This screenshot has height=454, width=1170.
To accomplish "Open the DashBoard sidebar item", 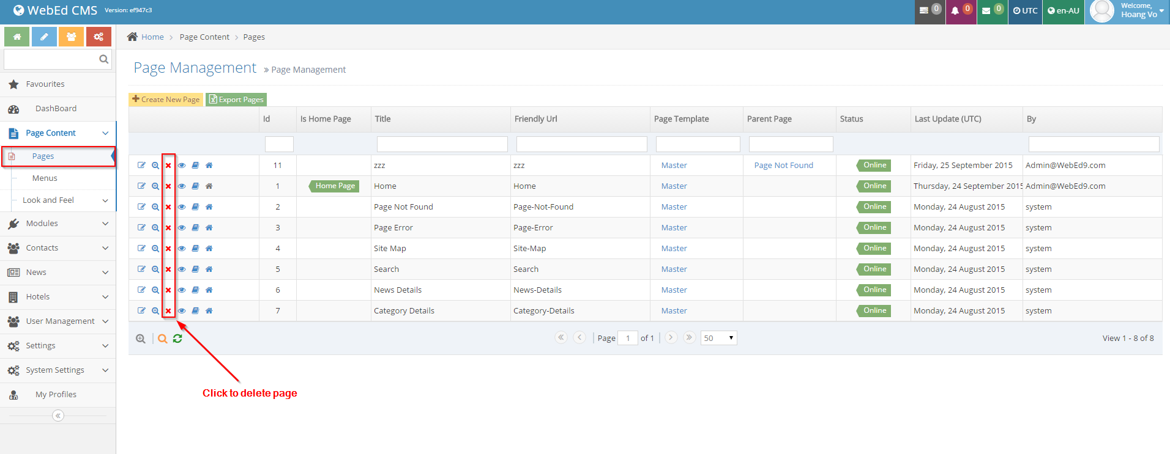I will (x=56, y=109).
